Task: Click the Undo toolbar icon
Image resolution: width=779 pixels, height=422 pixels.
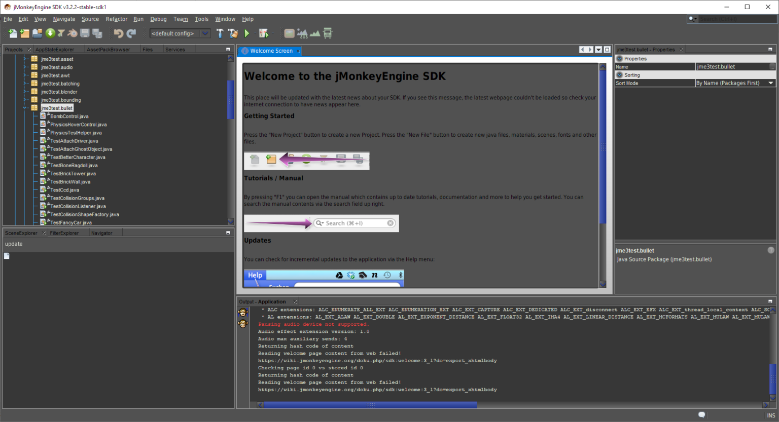Action: (x=118, y=33)
